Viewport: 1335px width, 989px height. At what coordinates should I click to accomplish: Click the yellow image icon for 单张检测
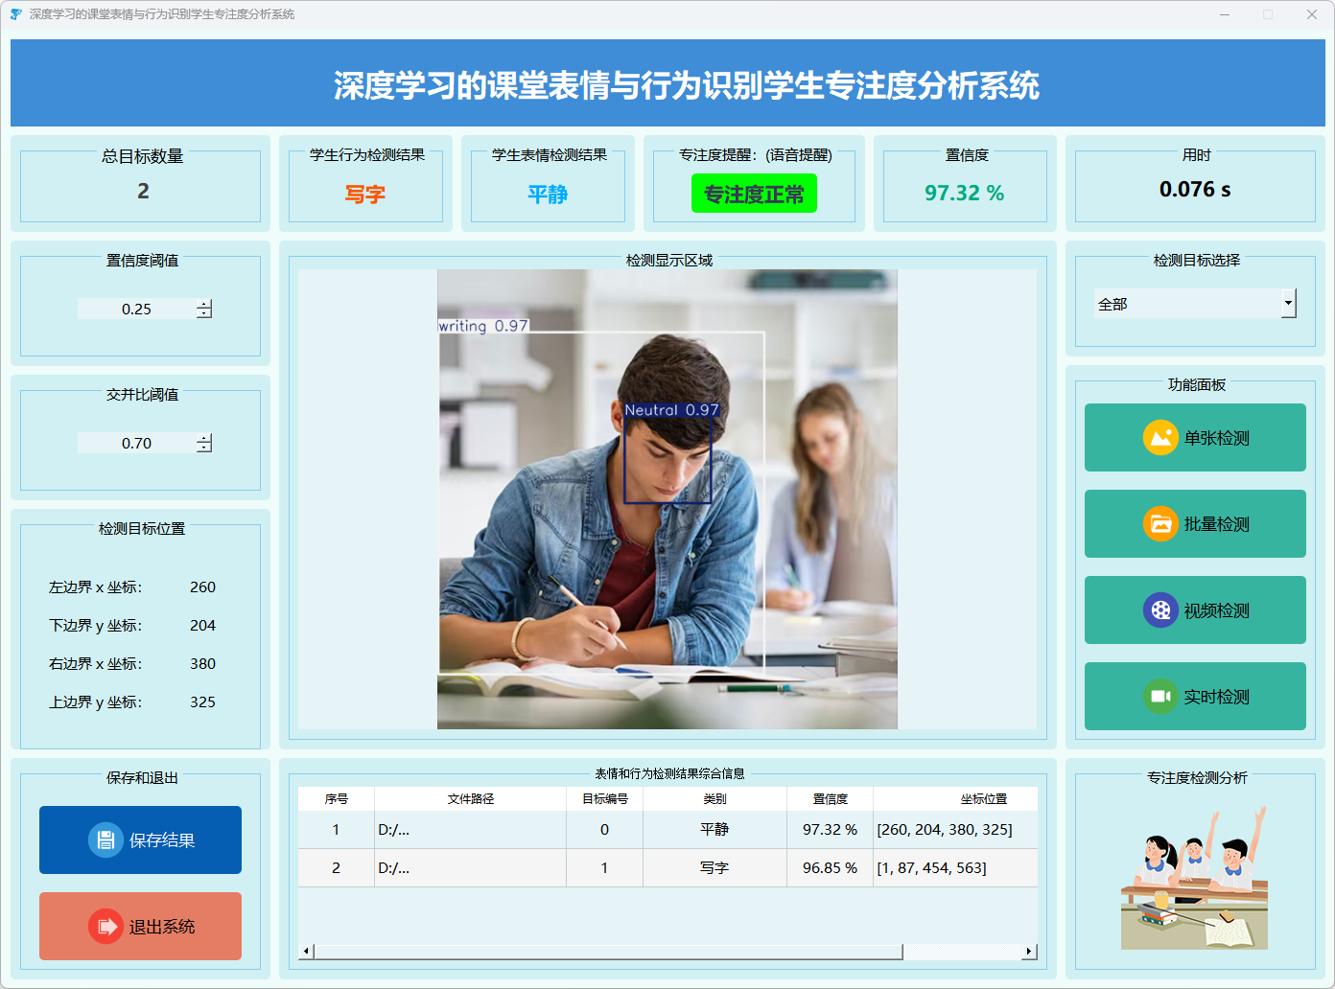point(1160,438)
